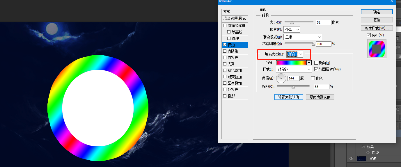The height and width of the screenshot is (167, 401).
Task: Select 样式 in the effects list
Action: pos(235,12)
